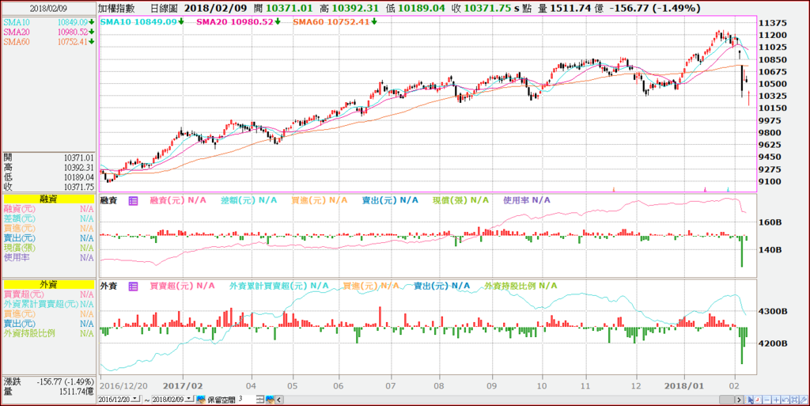This screenshot has height=406, width=810.
Task: Click 量 1511.74億 row at bottom left
Action: (48, 392)
